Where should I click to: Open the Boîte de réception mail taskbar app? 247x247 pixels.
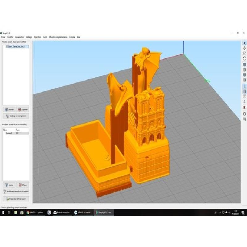62,213
